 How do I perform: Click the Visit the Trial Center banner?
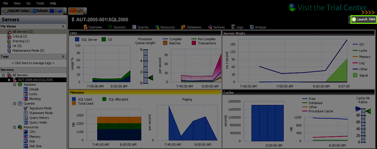[x=328, y=8]
